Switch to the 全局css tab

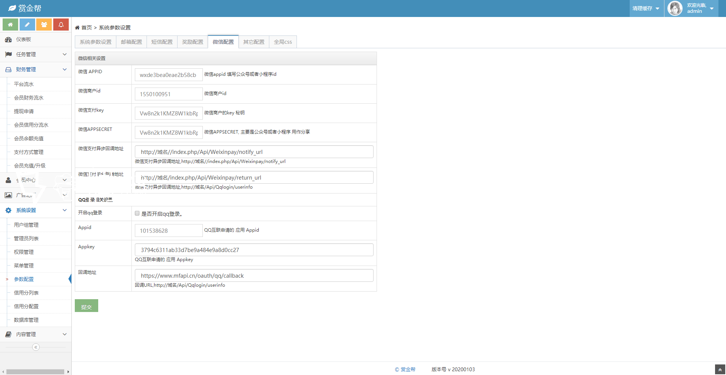tap(283, 42)
